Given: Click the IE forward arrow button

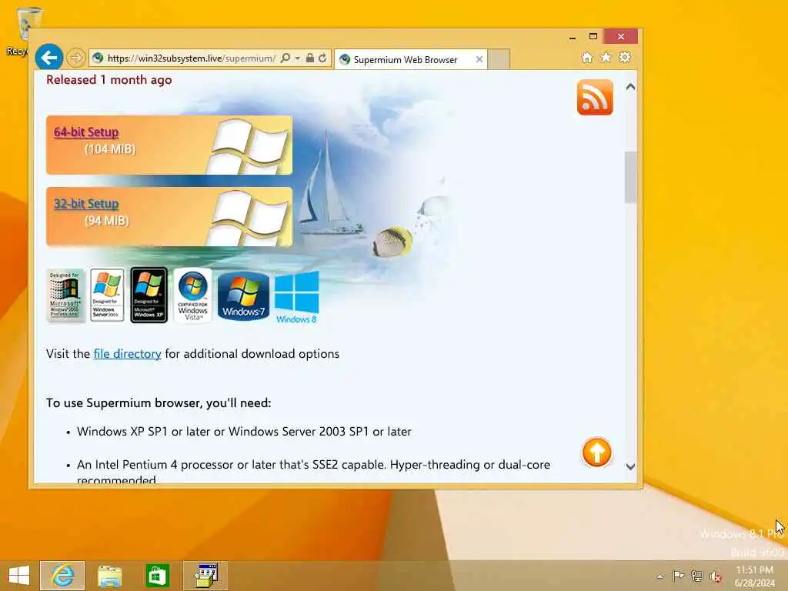Looking at the screenshot, I should (76, 58).
